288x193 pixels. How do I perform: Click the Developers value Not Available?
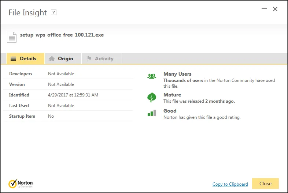(61, 74)
